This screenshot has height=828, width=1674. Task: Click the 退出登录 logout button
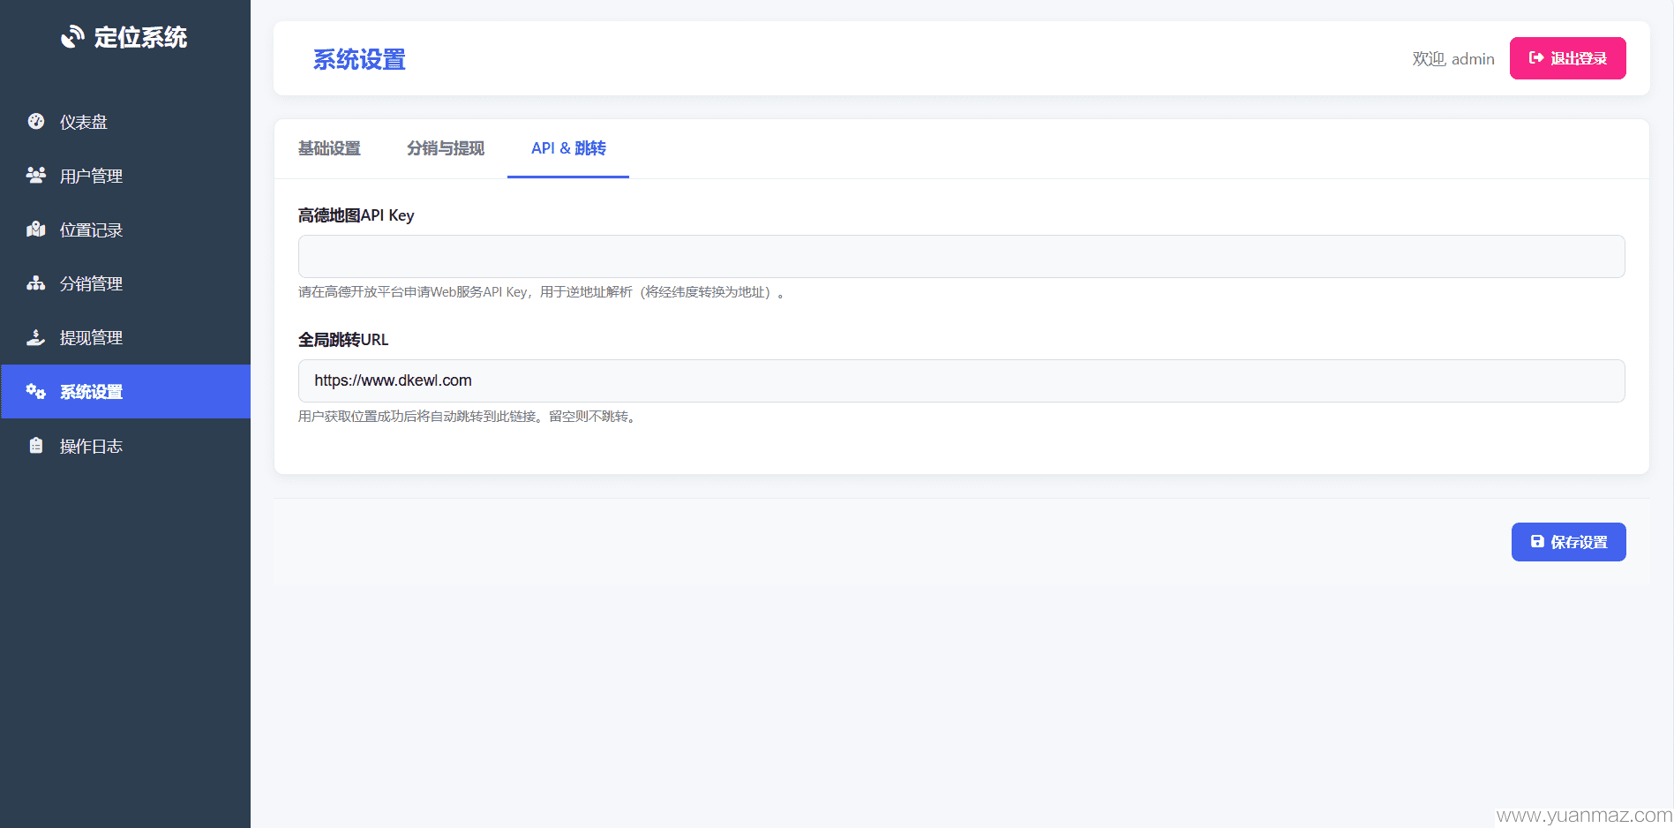(x=1567, y=58)
